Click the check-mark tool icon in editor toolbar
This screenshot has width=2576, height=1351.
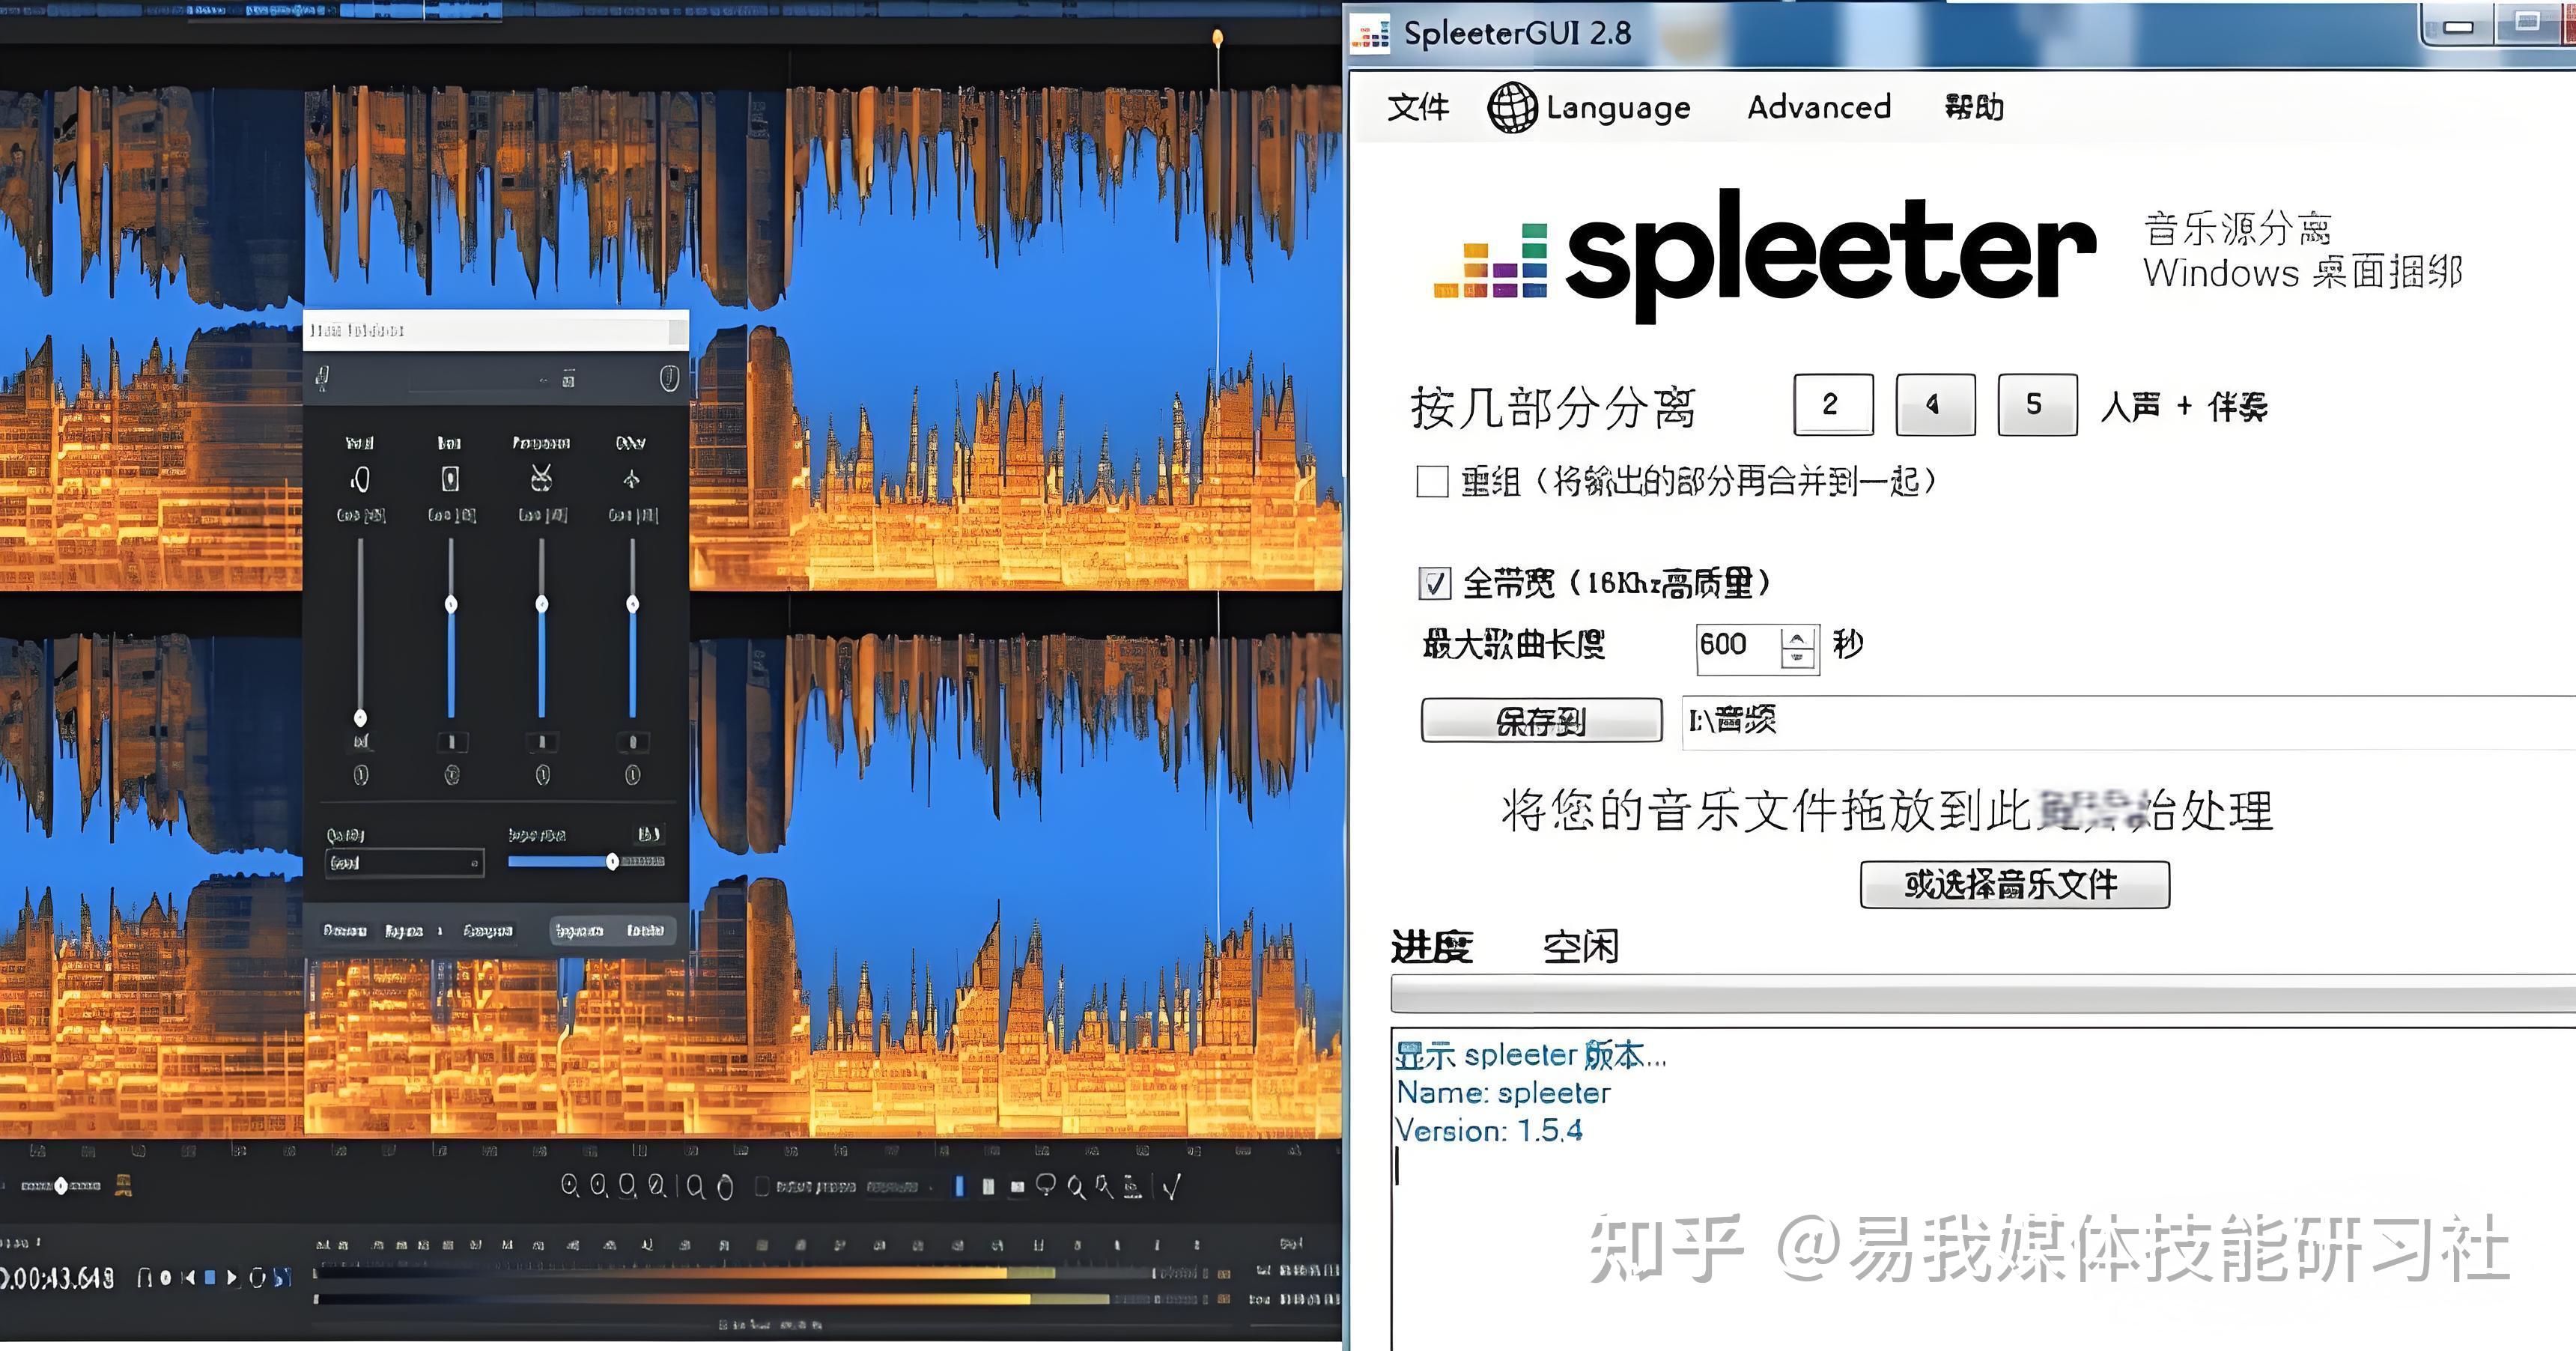[1172, 1186]
